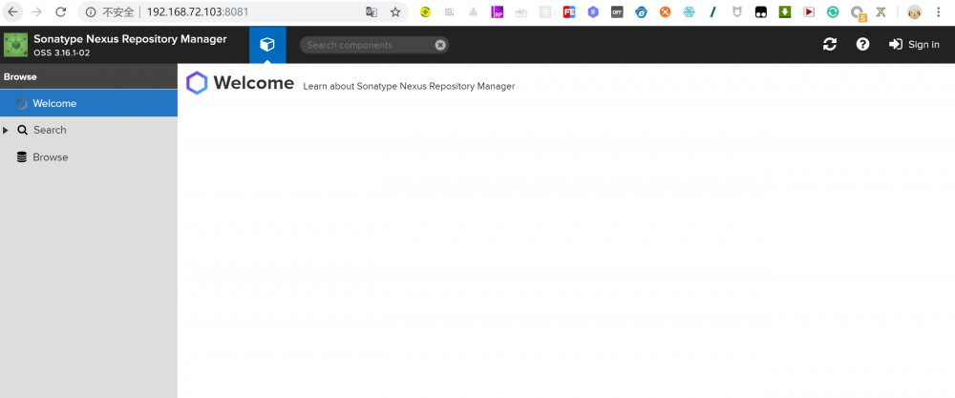Image resolution: width=955 pixels, height=398 pixels.
Task: Open Browse with database icon in sidebar
Action: [51, 157]
